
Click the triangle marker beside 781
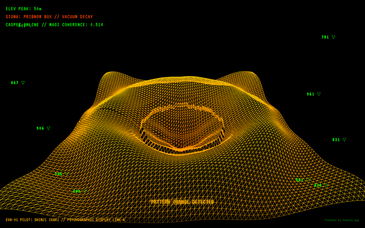(333, 37)
